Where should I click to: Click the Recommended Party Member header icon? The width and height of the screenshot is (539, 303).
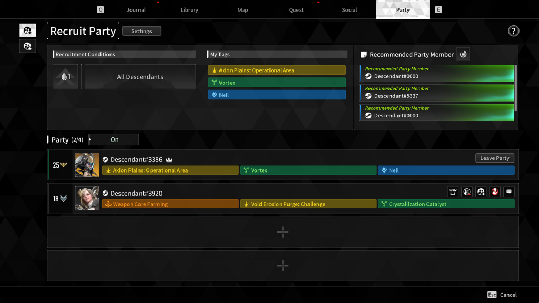[364, 55]
